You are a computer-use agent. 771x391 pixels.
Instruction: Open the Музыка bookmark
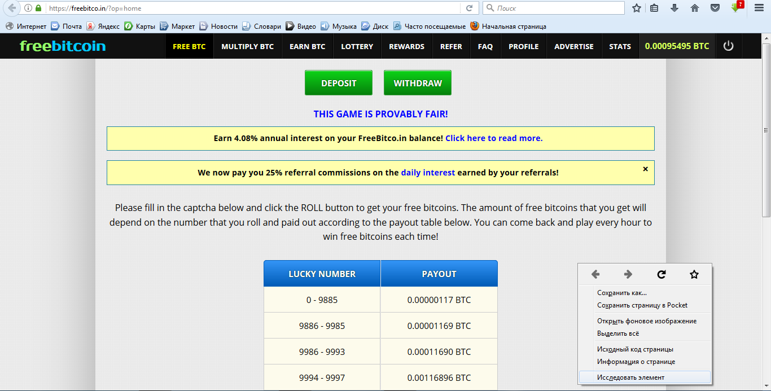(339, 26)
